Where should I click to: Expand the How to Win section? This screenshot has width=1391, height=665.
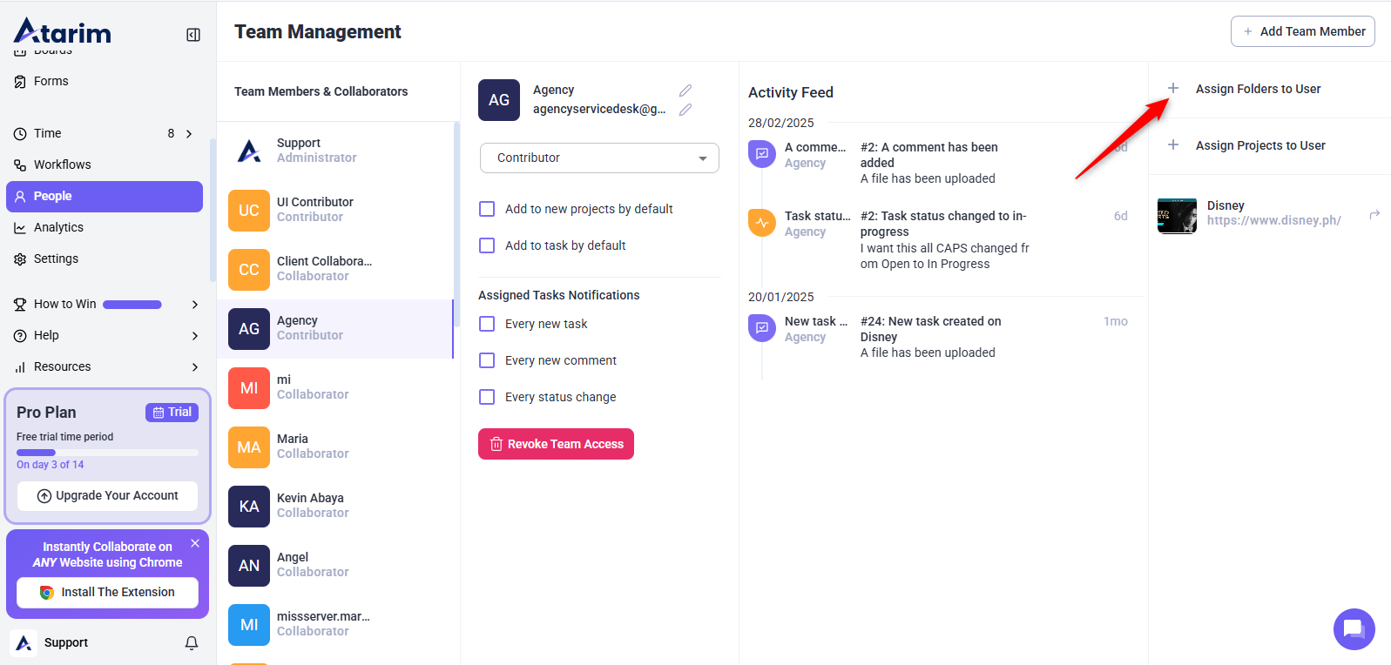194,305
